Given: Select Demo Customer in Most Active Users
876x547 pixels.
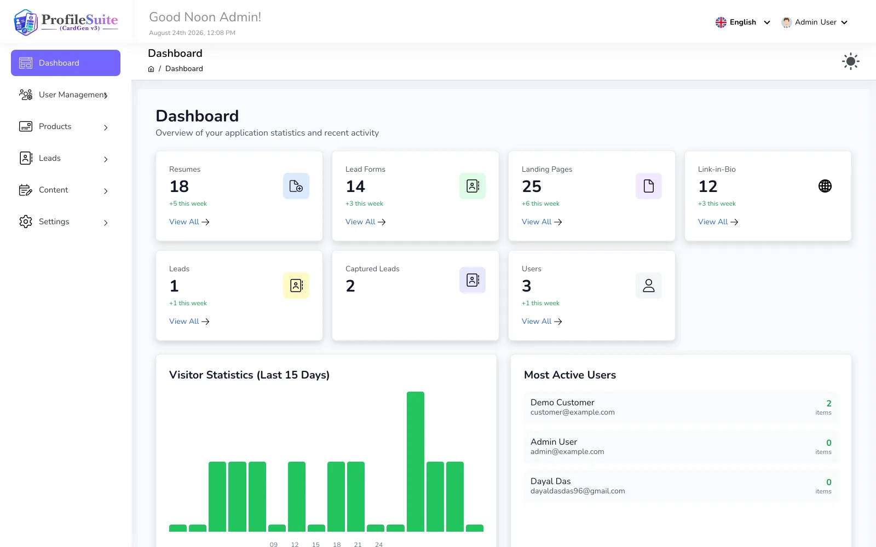Looking at the screenshot, I should pos(681,408).
